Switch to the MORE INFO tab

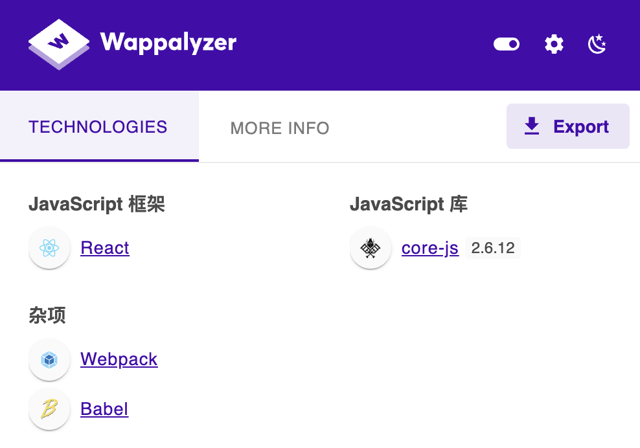[280, 128]
